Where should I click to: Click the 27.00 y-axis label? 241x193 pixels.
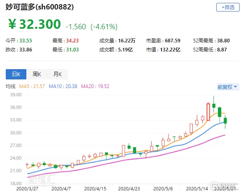[16, 145]
